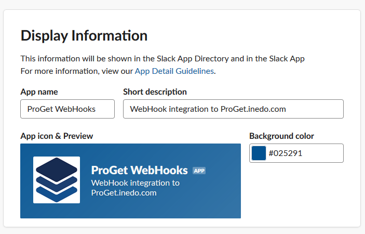Viewport: 365px width, 234px height.
Task: Edit the #025291 color hex field
Action: [296, 153]
